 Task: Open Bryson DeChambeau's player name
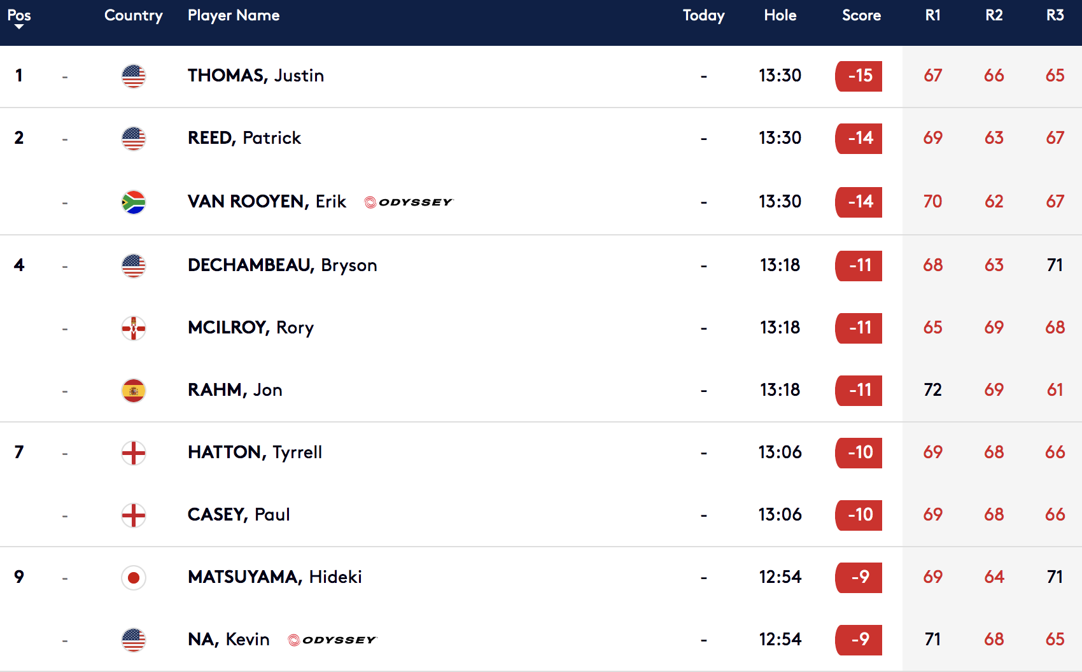(282, 265)
